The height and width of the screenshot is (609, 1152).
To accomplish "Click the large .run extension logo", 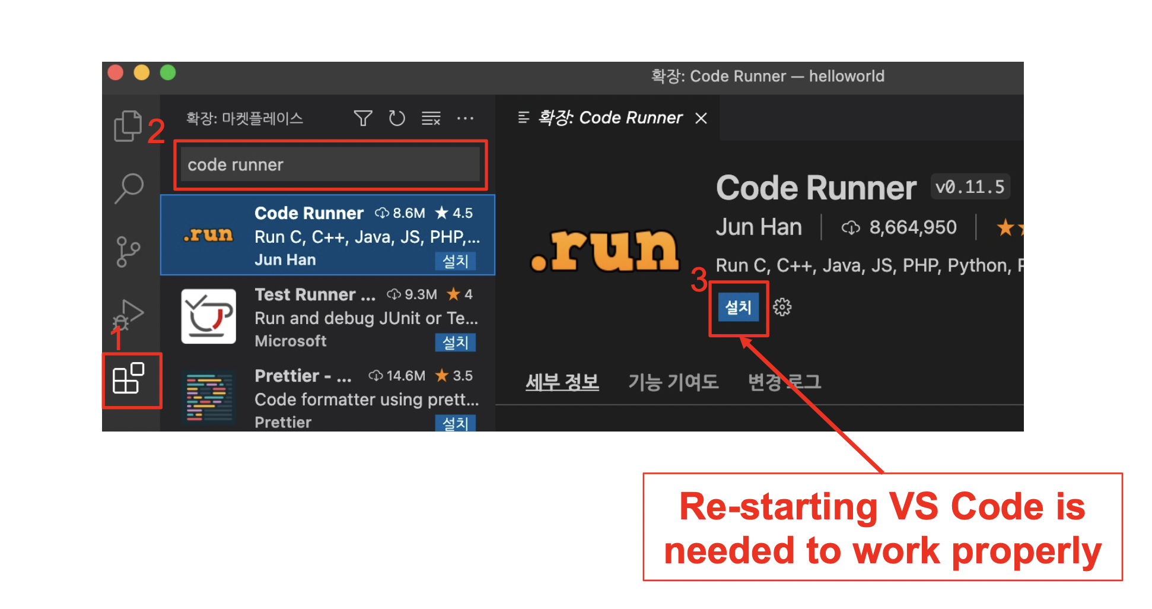I will (604, 250).
